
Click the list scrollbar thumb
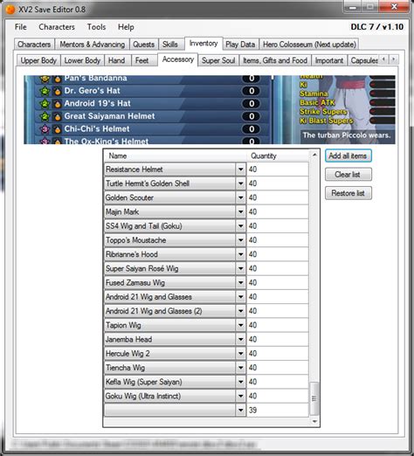(314, 398)
